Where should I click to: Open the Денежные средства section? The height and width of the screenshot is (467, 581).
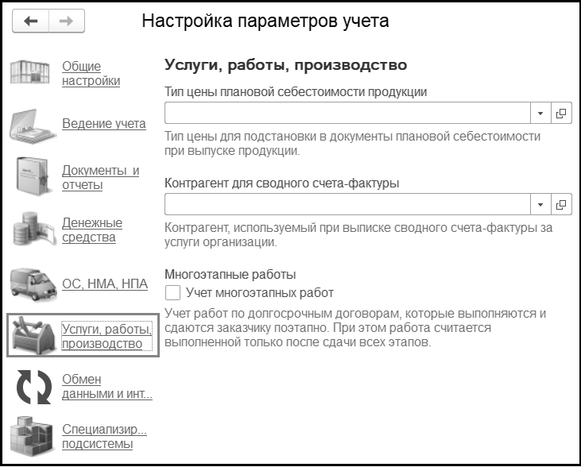[92, 230]
